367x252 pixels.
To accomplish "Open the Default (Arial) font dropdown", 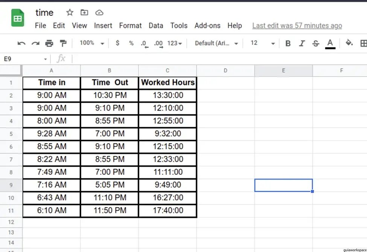I will [216, 43].
